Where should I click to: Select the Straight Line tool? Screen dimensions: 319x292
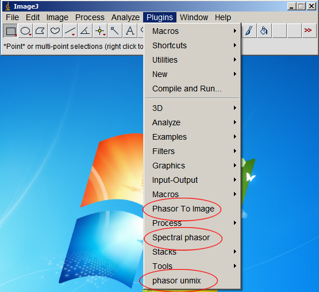point(70,30)
